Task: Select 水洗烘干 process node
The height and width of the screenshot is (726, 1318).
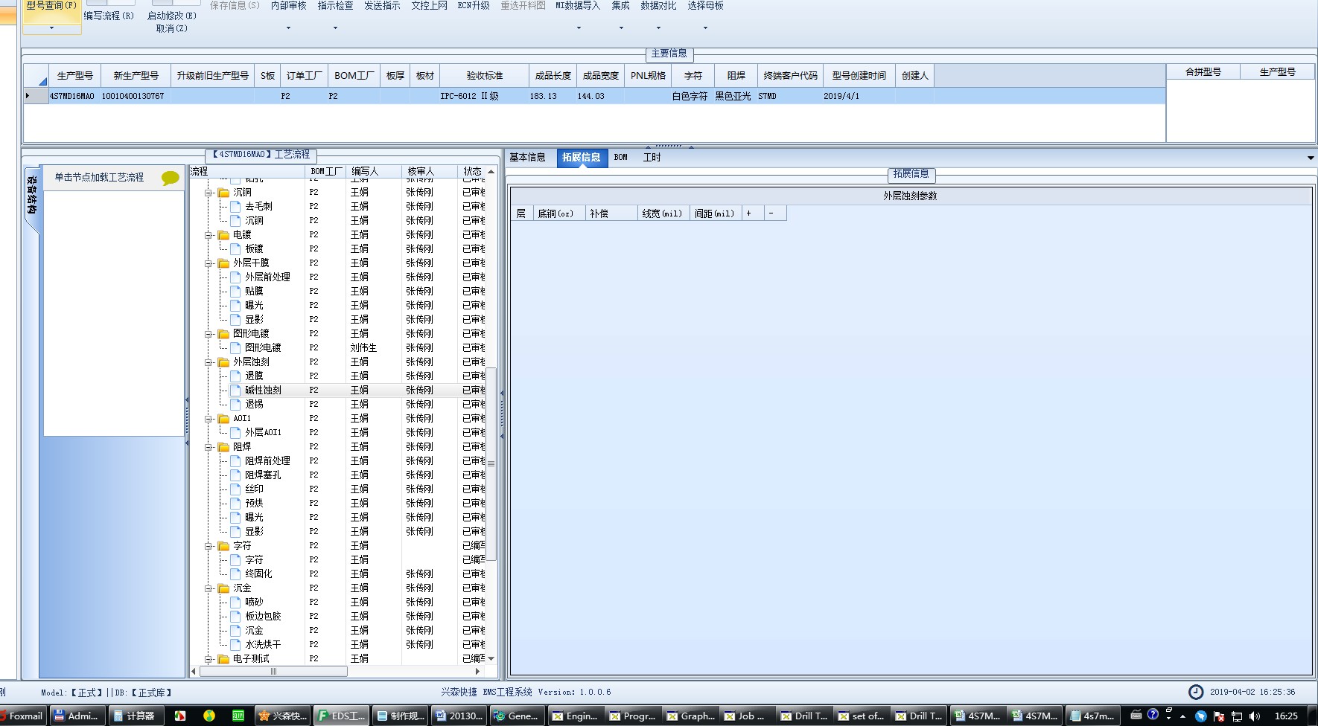Action: [x=263, y=644]
